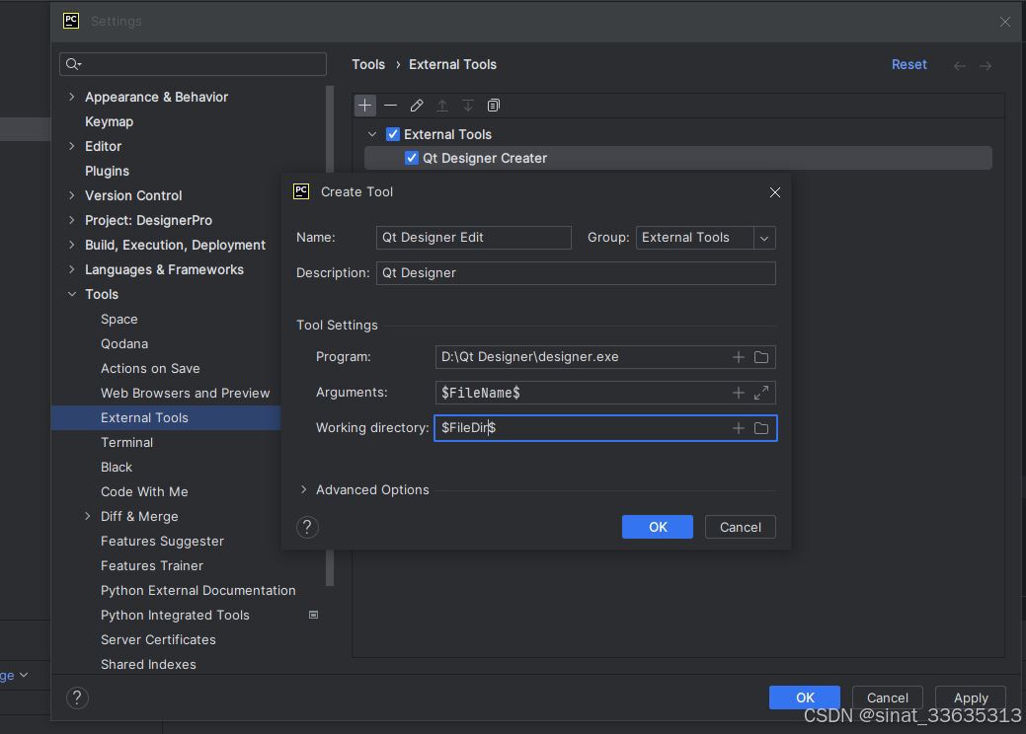Add a new external tool with plus icon

coord(365,106)
